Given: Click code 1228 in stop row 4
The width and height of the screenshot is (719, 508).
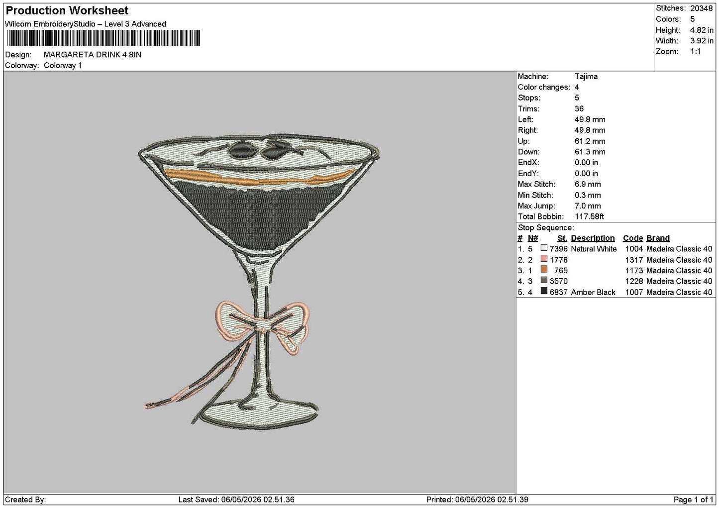Looking at the screenshot, I should click(x=634, y=282).
